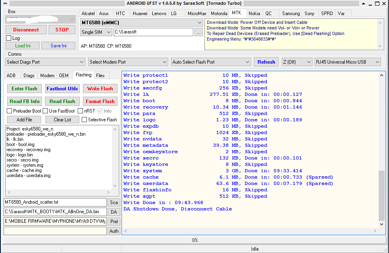
Task: Click the Clear List button
Action: 62,120
